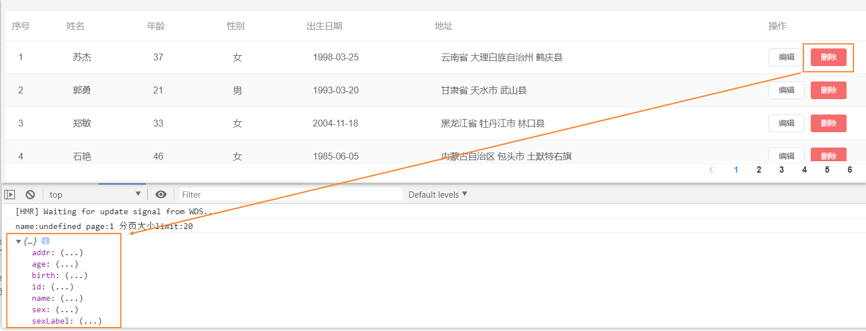The image size is (866, 331).
Task: Click age value 37
Action: pyautogui.click(x=158, y=57)
